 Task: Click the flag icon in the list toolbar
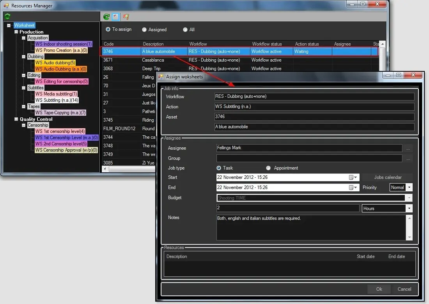click(x=126, y=17)
